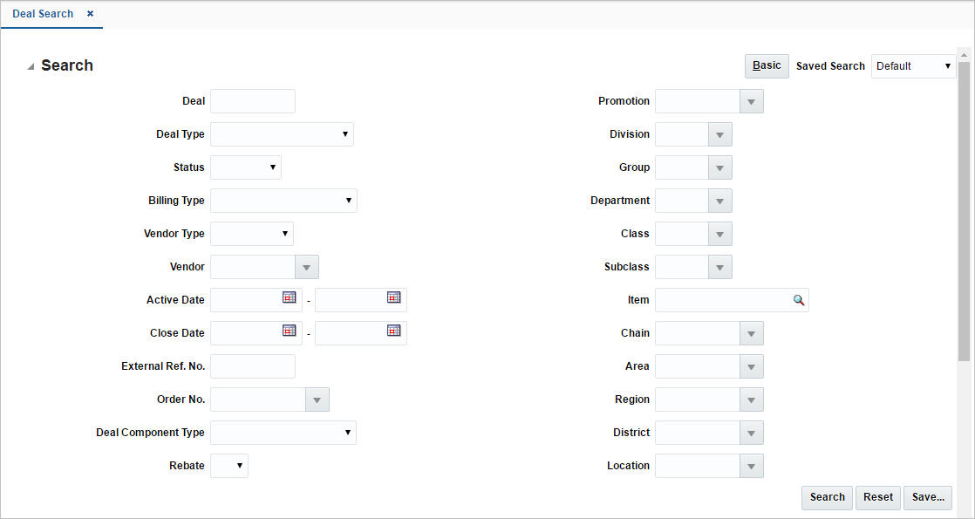Open the Item search magnifier
This screenshot has width=975, height=519.
click(x=798, y=299)
